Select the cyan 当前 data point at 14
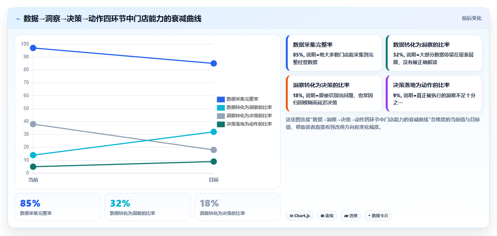 pyautogui.click(x=33, y=155)
